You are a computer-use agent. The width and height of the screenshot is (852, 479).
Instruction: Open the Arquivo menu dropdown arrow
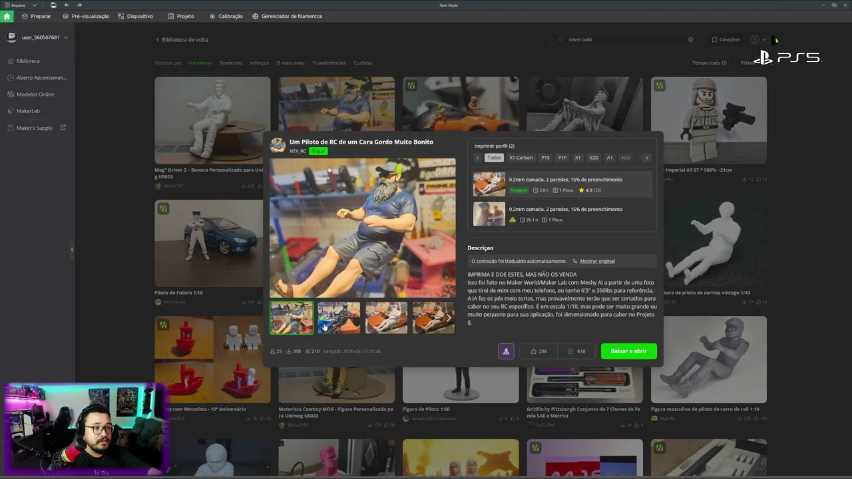35,5
